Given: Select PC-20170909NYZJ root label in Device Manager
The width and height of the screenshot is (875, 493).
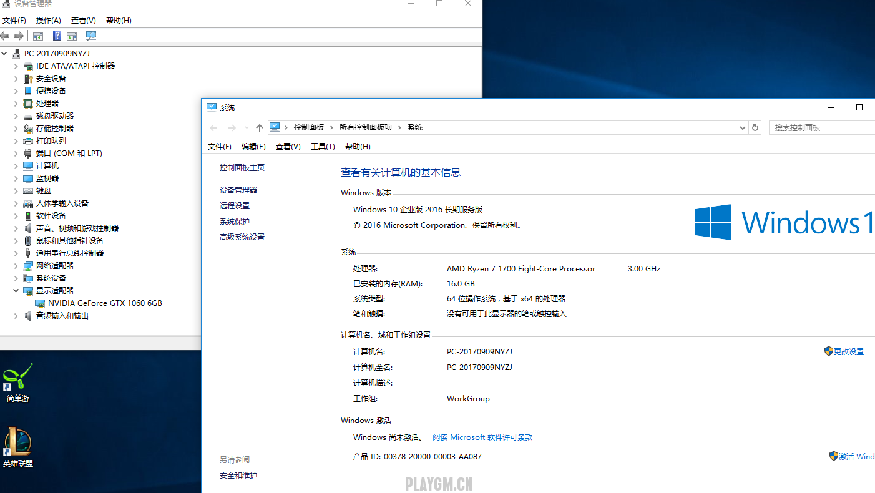Looking at the screenshot, I should tap(57, 54).
